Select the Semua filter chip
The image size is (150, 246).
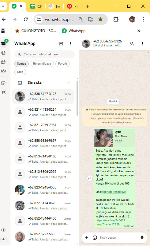click(21, 64)
